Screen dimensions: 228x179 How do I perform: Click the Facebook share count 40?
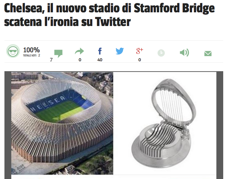tap(100, 60)
